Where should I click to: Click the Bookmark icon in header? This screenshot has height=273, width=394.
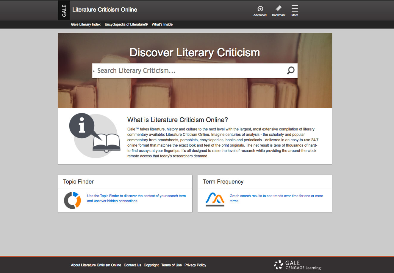[x=279, y=11]
